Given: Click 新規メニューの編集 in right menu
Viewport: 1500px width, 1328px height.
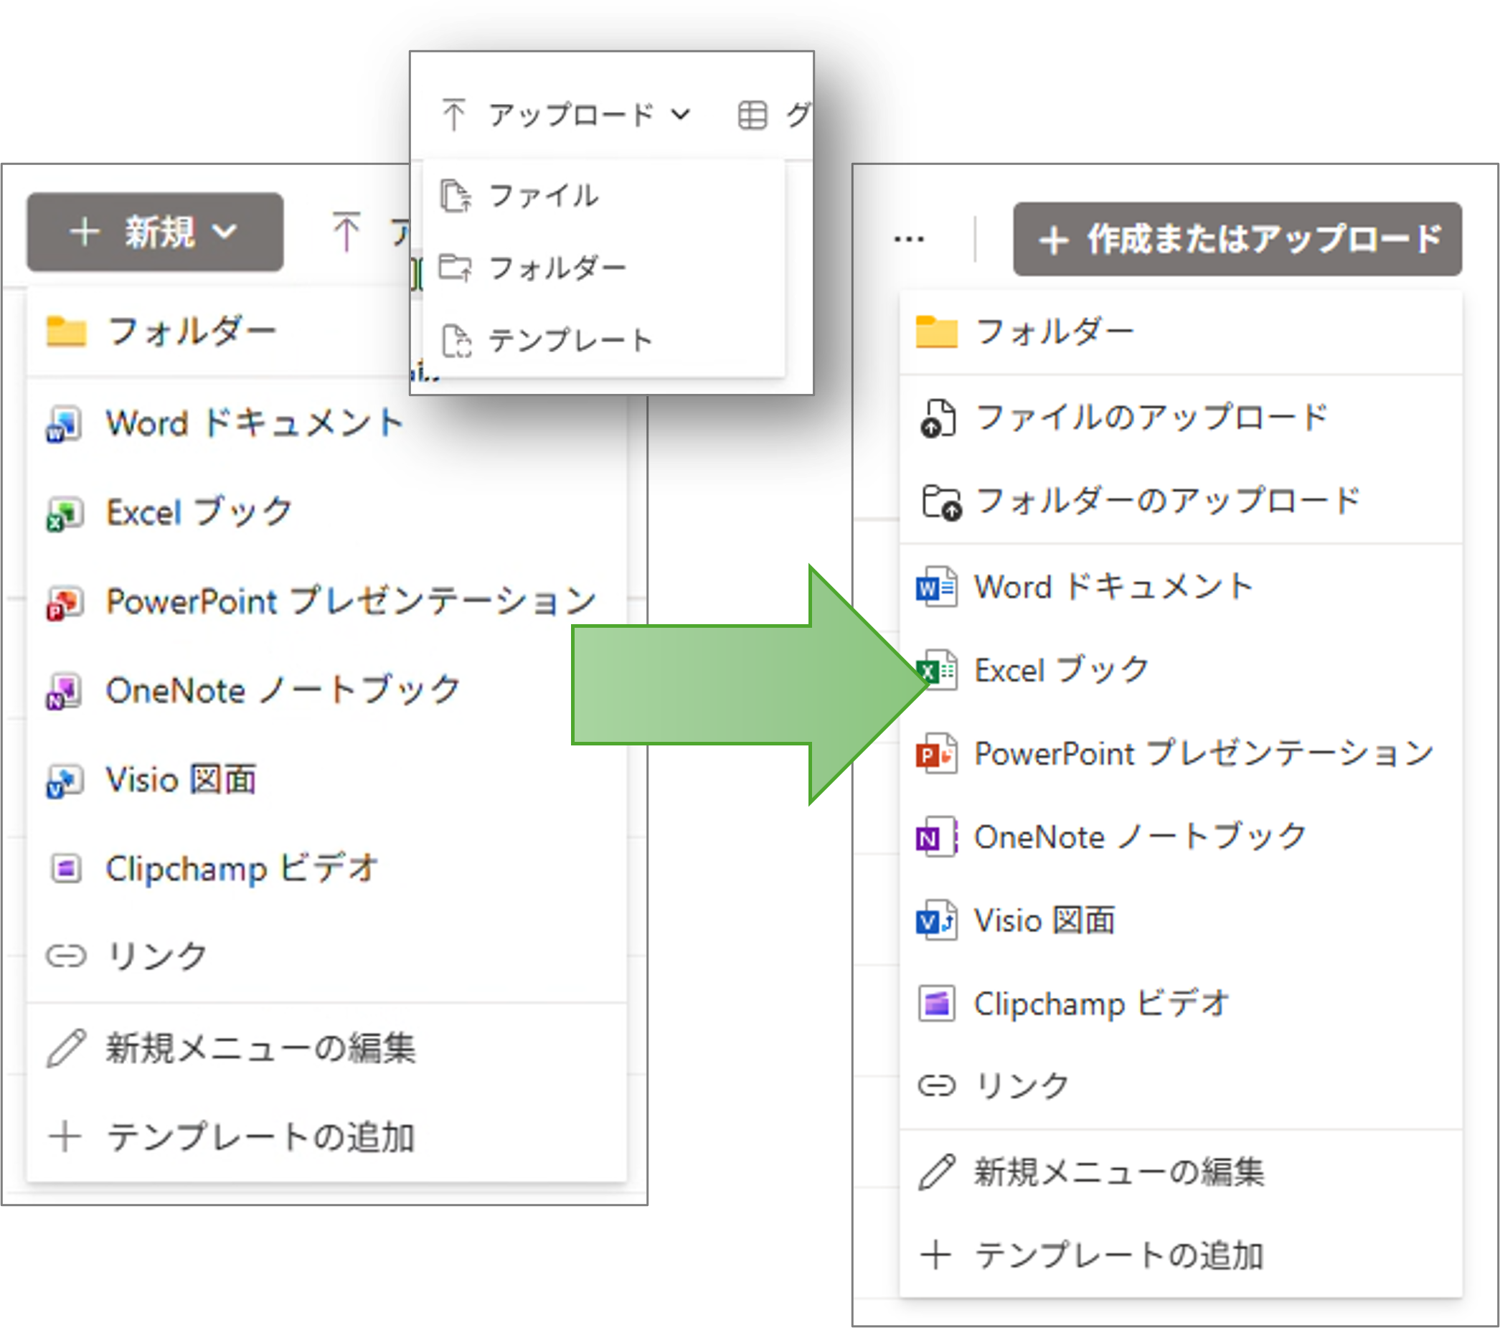Looking at the screenshot, I should click(x=1118, y=1172).
